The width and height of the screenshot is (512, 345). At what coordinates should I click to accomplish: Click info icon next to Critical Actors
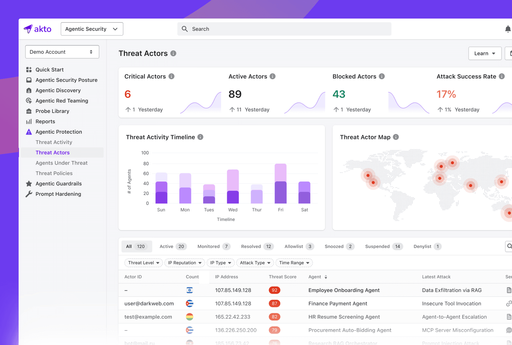[x=171, y=76]
